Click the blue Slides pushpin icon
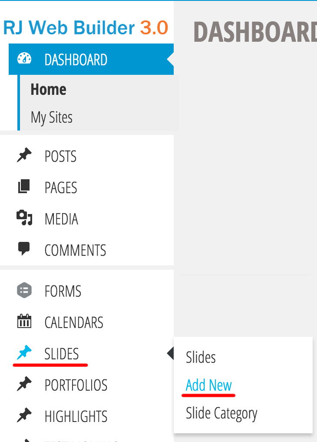This screenshot has height=442, width=317. (24, 353)
